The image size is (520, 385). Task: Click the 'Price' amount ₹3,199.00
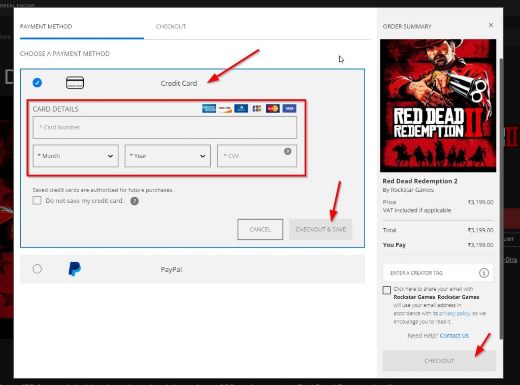tap(480, 202)
